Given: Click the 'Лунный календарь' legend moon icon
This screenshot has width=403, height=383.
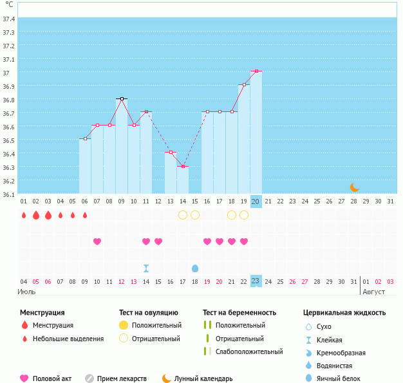Looking at the screenshot, I should click(x=167, y=378).
